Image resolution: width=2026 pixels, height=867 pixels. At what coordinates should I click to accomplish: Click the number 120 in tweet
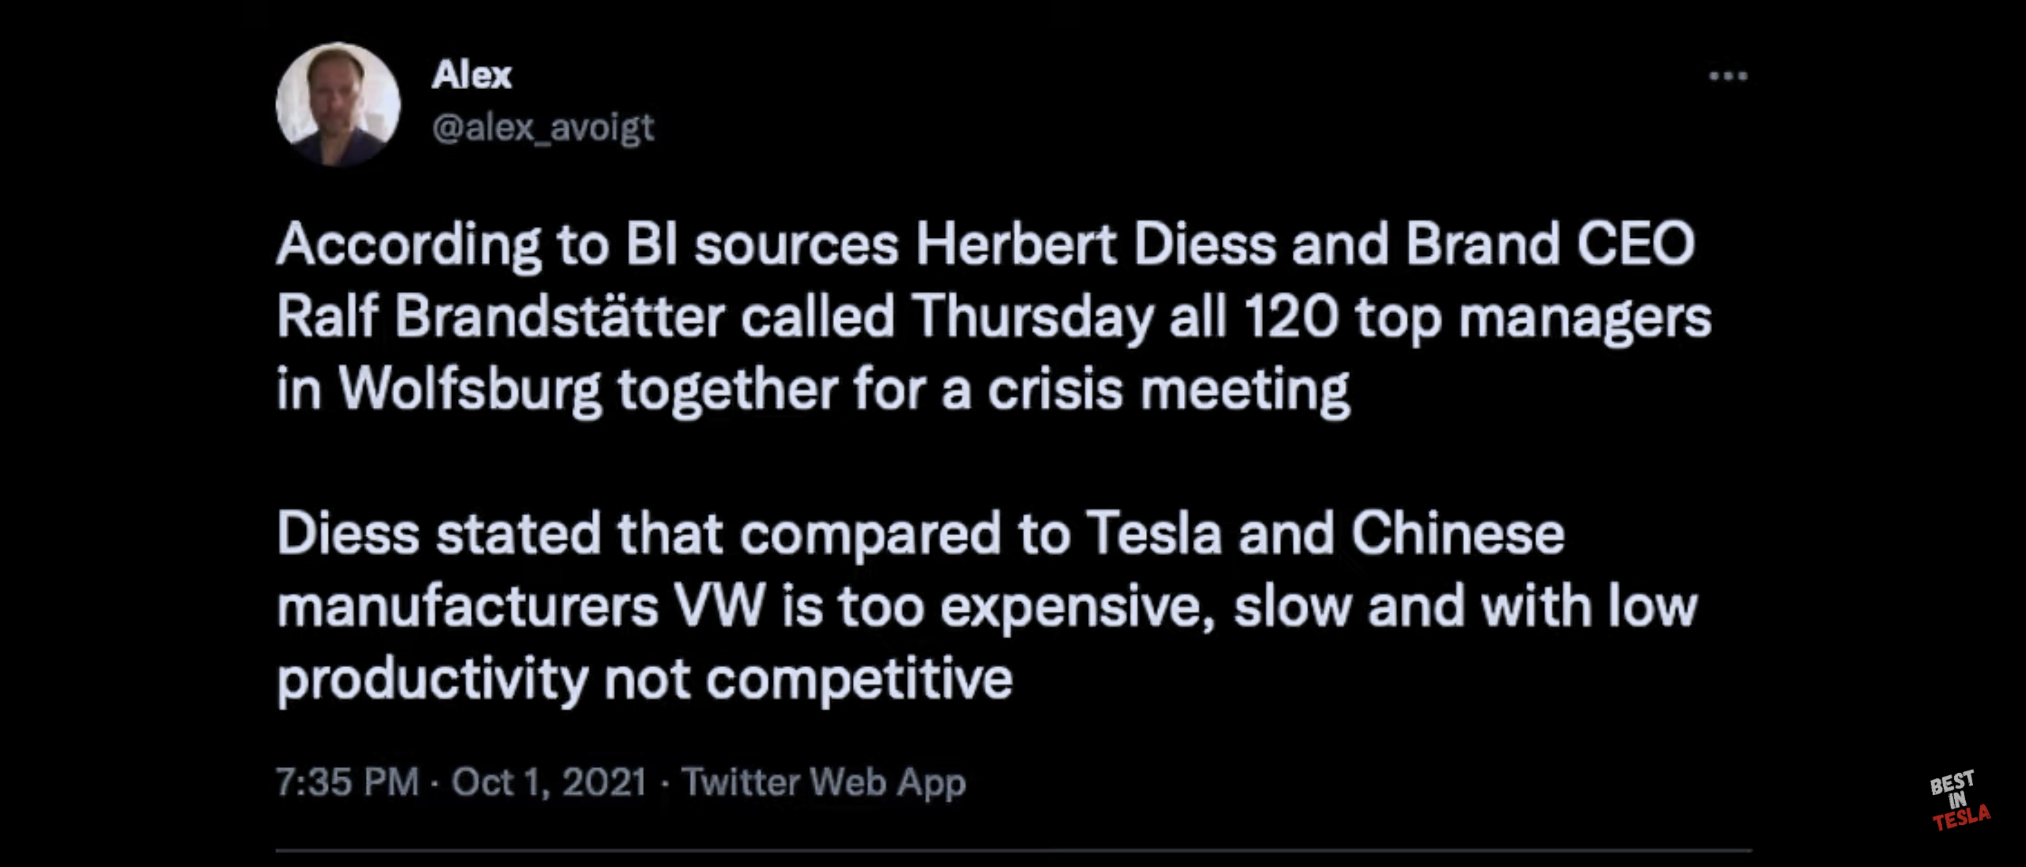(x=1291, y=317)
